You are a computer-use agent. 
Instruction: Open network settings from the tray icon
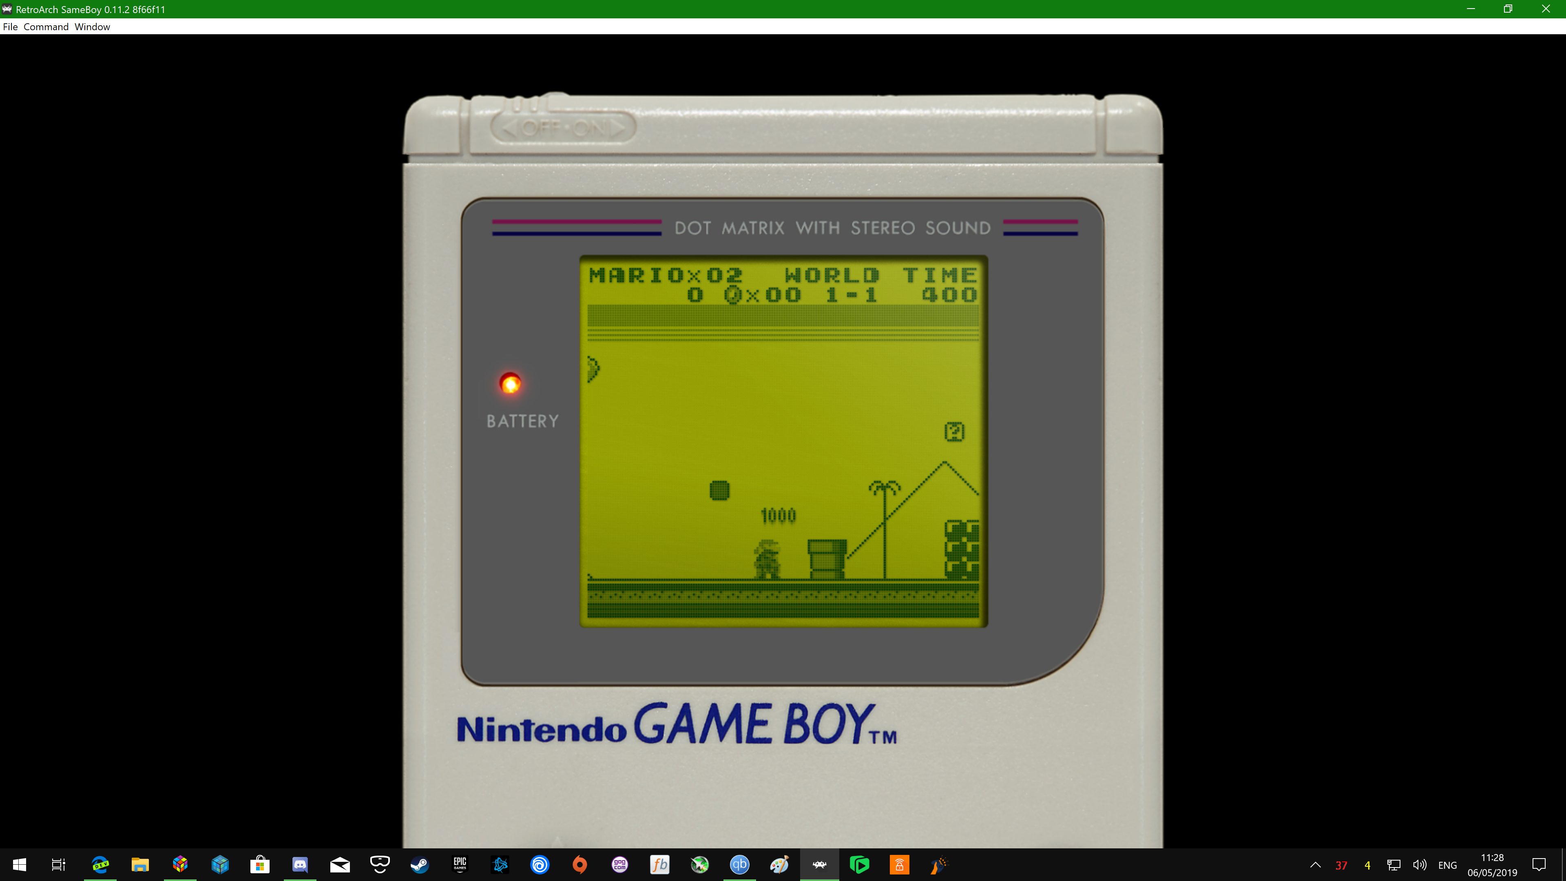1393,865
